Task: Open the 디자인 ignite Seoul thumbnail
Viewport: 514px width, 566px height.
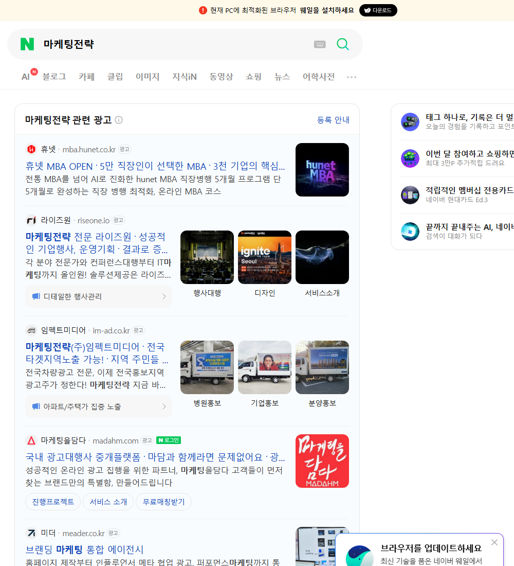Action: pyautogui.click(x=265, y=257)
